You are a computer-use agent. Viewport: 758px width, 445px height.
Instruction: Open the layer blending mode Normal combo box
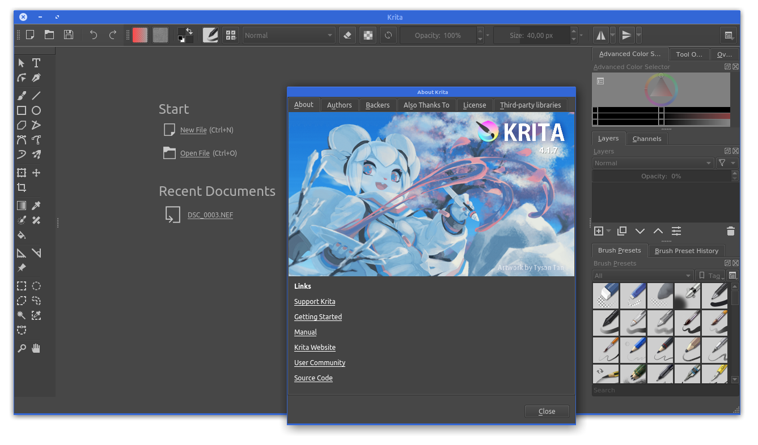click(653, 163)
